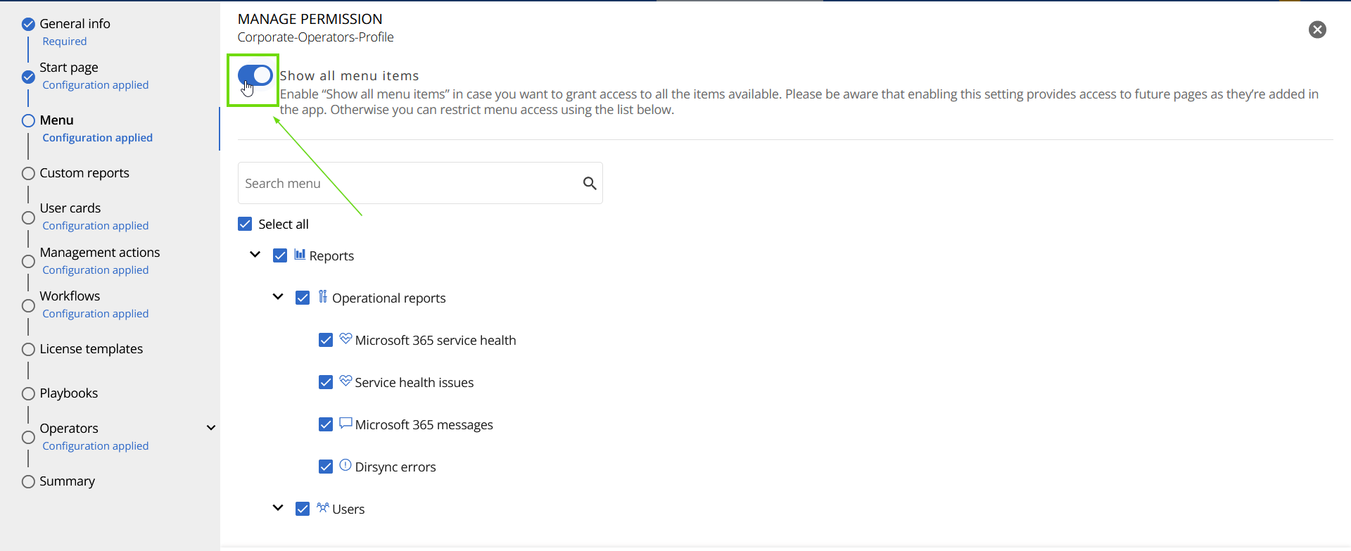Click 'Configuration applied' under Menu

97,138
